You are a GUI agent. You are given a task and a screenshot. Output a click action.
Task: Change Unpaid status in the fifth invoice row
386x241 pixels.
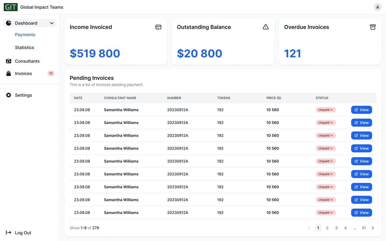pos(326,161)
